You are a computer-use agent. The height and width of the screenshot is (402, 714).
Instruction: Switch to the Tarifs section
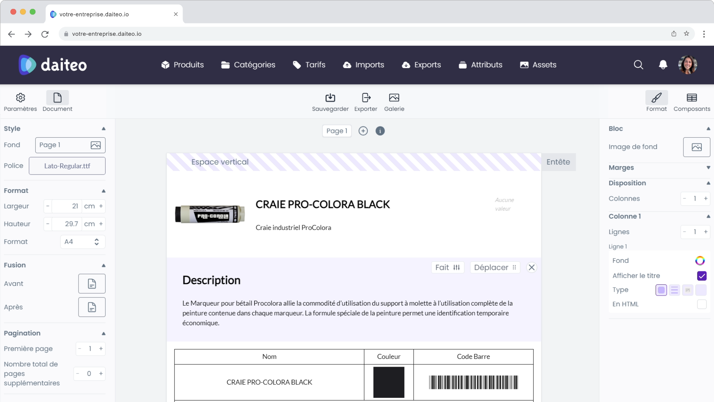click(309, 64)
